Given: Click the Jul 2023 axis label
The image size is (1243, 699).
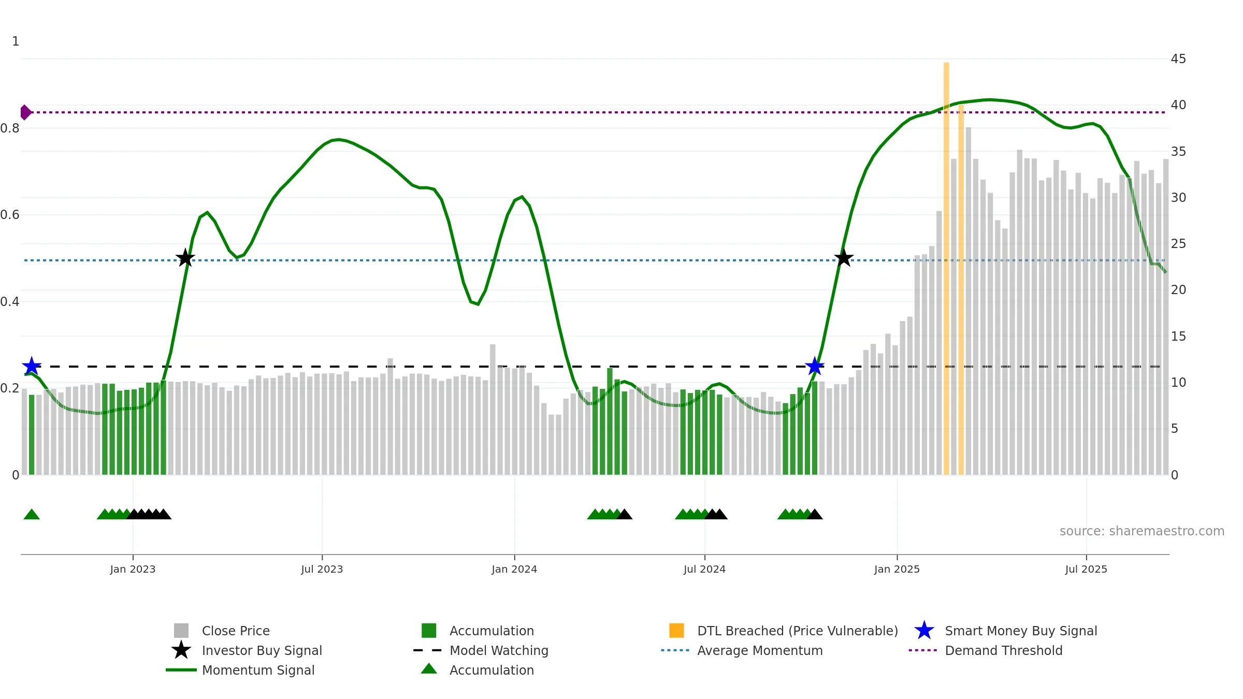Looking at the screenshot, I should 322,569.
